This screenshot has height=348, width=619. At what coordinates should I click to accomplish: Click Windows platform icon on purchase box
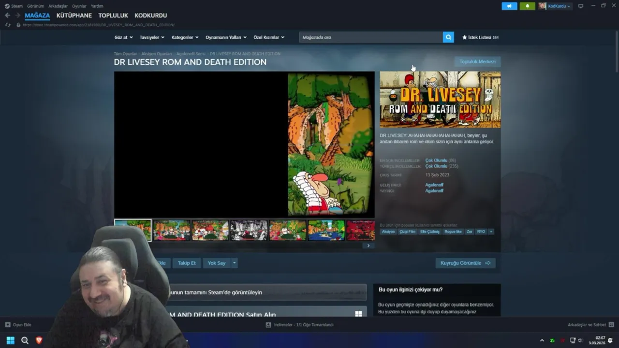coord(358,314)
